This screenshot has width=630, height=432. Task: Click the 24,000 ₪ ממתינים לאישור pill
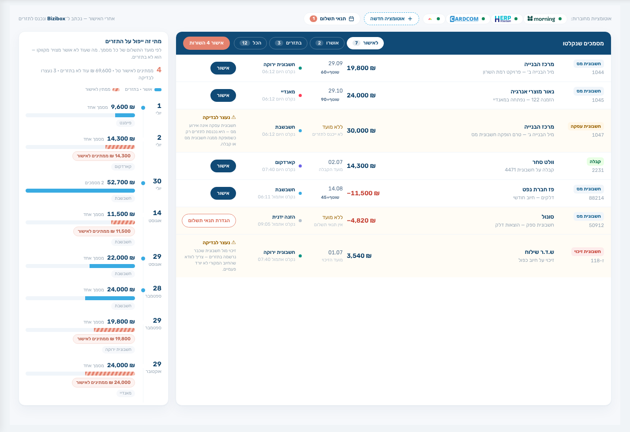[x=104, y=383]
